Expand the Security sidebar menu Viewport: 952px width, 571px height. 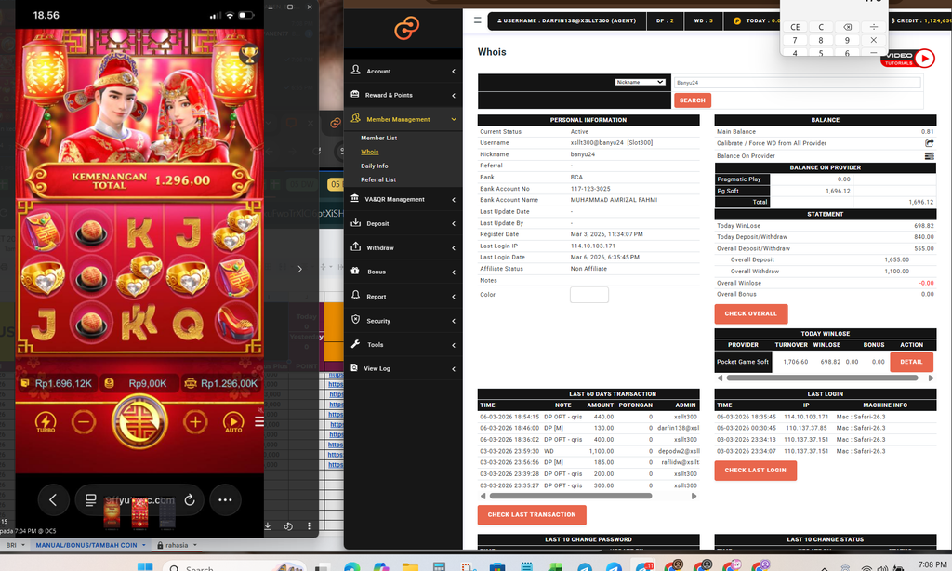tap(403, 321)
